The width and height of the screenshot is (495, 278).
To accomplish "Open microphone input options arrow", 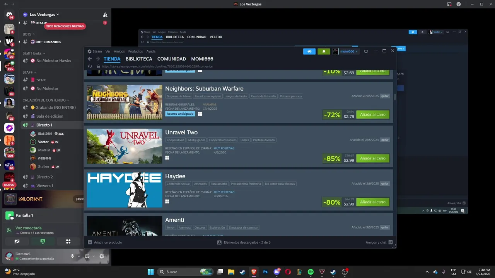I will [x=79, y=256].
